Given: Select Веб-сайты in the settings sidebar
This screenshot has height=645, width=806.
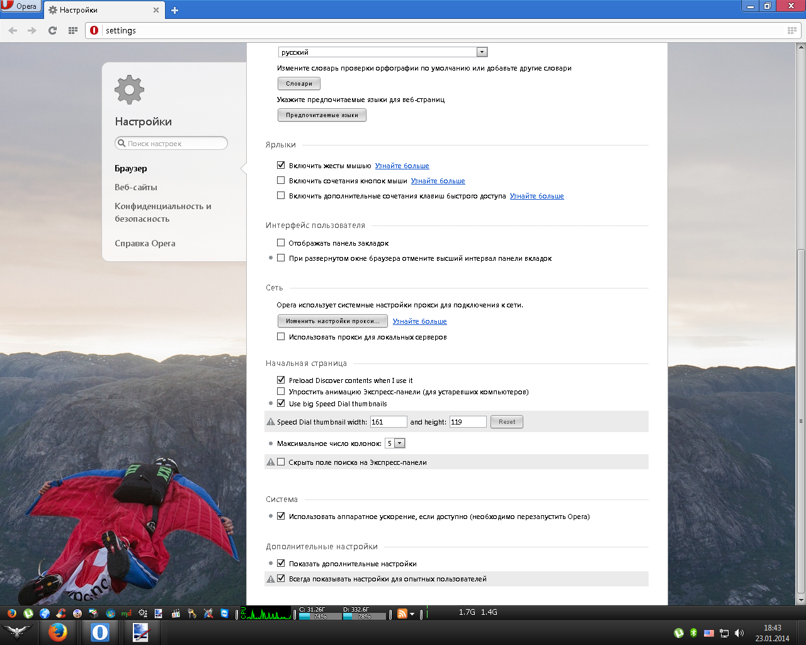Looking at the screenshot, I should pos(136,187).
